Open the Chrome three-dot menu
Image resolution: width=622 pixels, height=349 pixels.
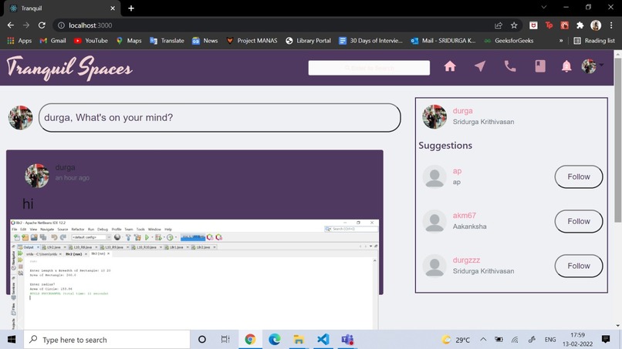[611, 25]
